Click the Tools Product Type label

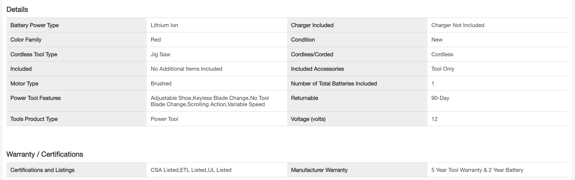pos(34,119)
